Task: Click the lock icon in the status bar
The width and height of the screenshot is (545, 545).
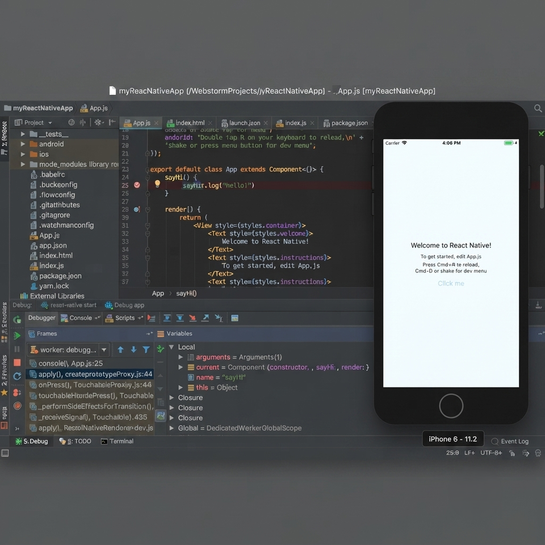Action: tap(512, 453)
